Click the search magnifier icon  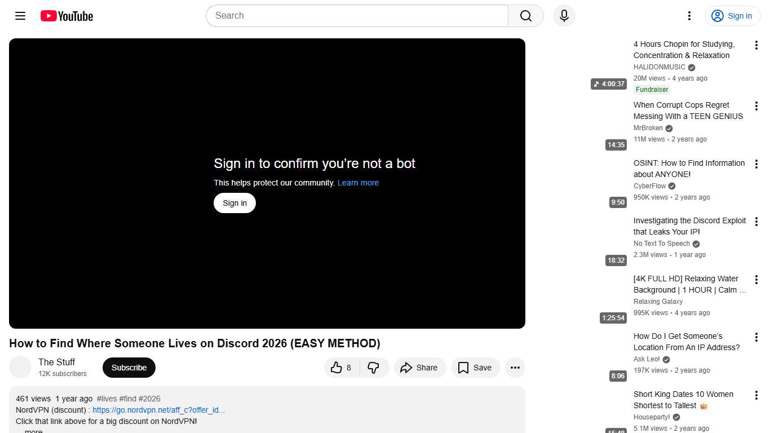524,16
